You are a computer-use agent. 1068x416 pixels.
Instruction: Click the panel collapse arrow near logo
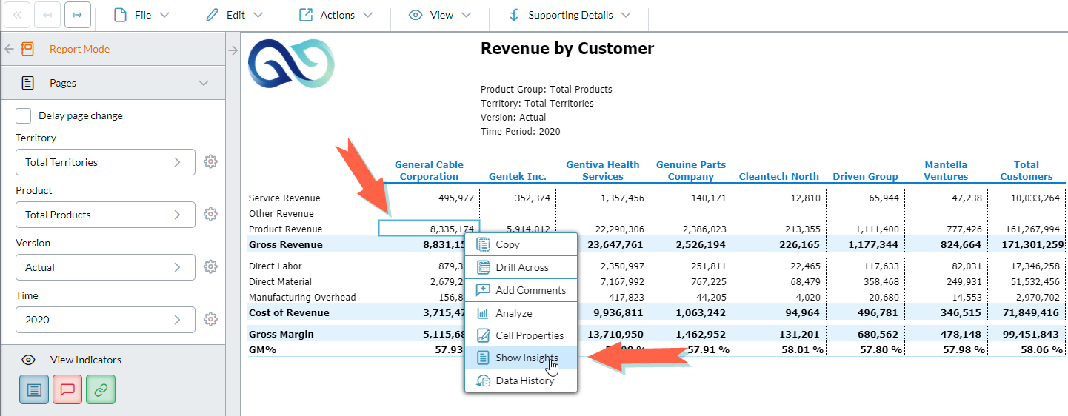coord(233,50)
